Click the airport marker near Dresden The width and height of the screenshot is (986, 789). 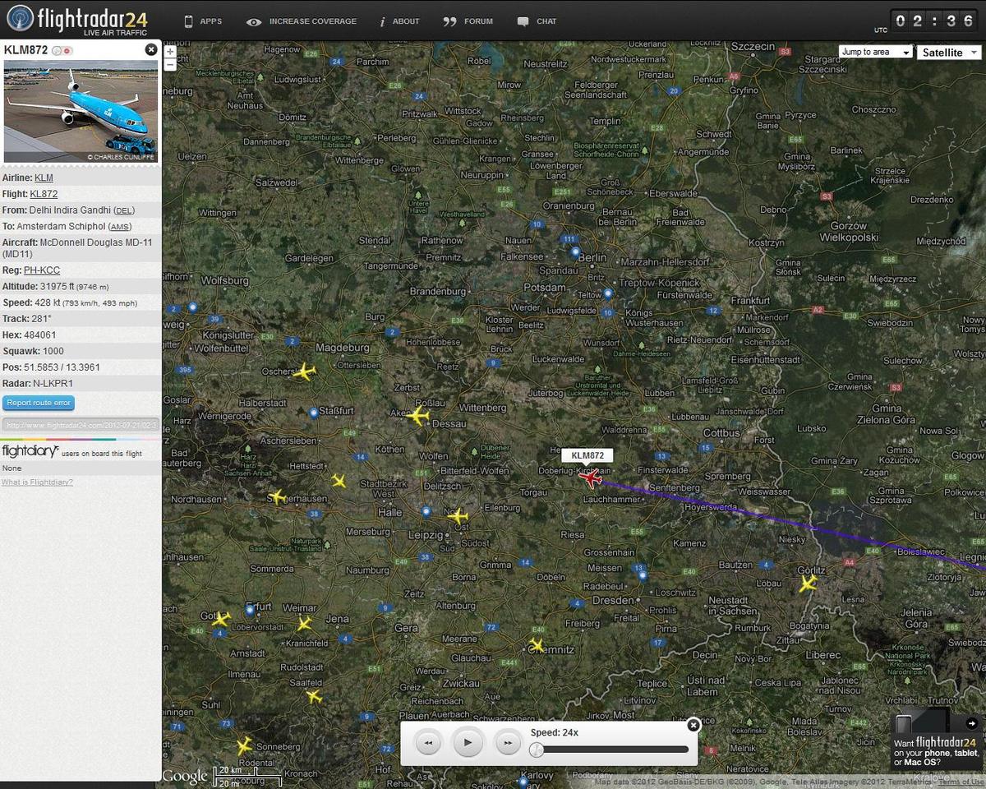tap(642, 575)
